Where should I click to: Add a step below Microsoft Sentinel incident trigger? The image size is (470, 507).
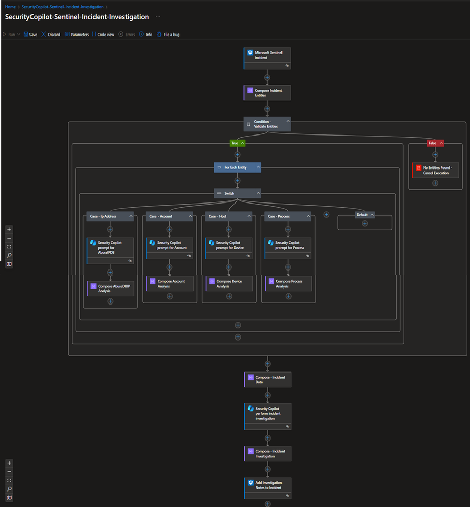click(x=267, y=77)
